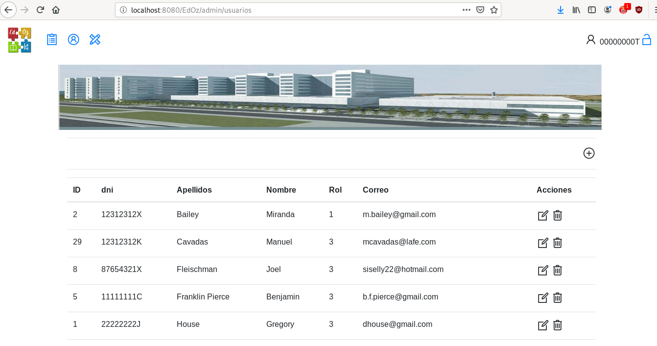Click the EdOz puzzle logo

click(20, 40)
